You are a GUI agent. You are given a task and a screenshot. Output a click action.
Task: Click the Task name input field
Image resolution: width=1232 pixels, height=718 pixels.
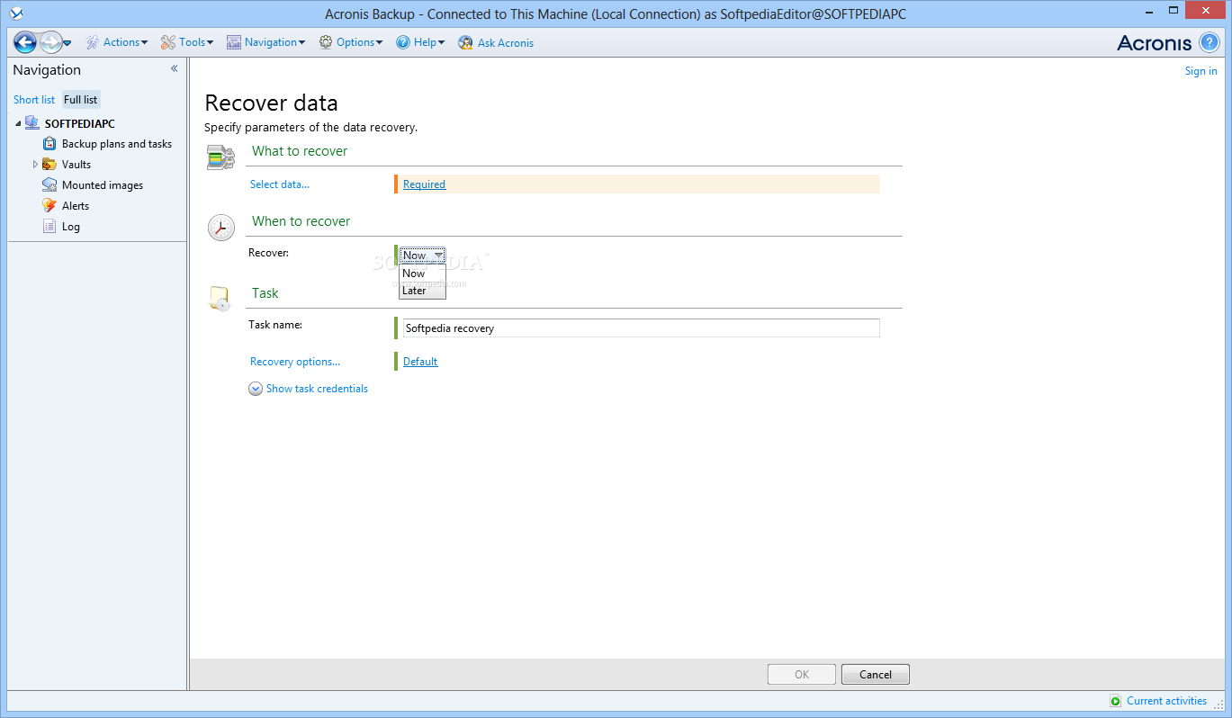point(641,328)
